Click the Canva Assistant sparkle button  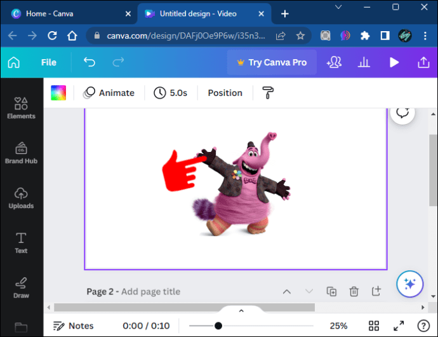[x=410, y=284]
